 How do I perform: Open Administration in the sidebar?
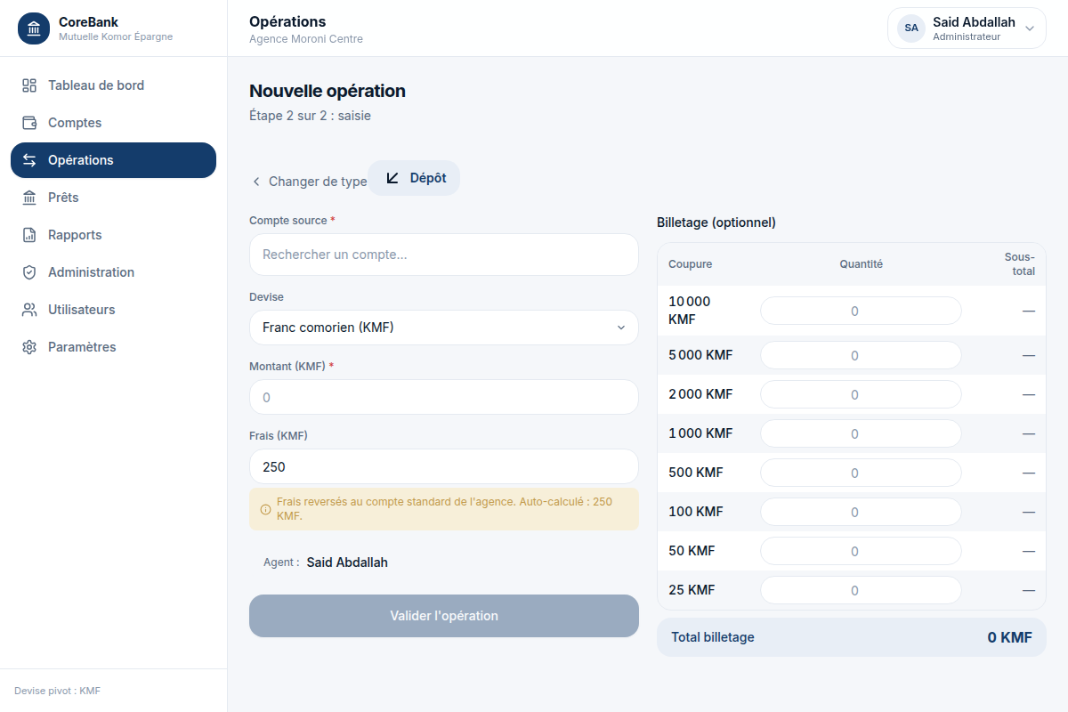click(x=113, y=272)
